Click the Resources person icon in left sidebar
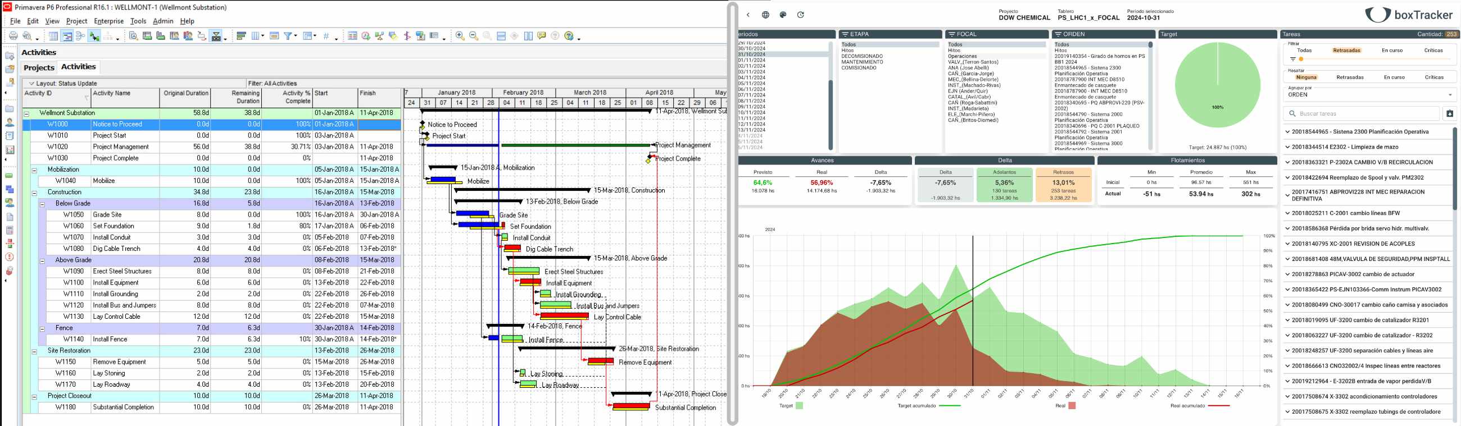 [x=10, y=122]
